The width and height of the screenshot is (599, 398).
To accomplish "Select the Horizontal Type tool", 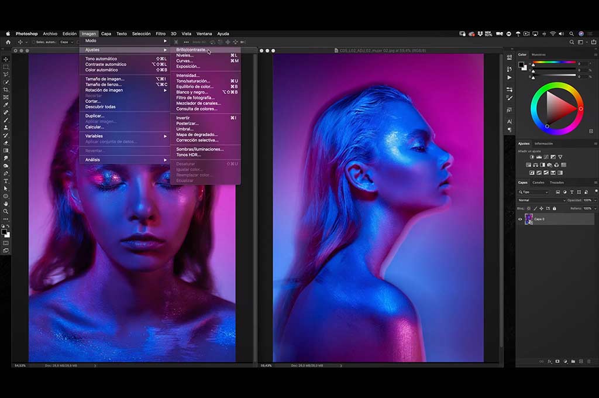I will (6, 181).
